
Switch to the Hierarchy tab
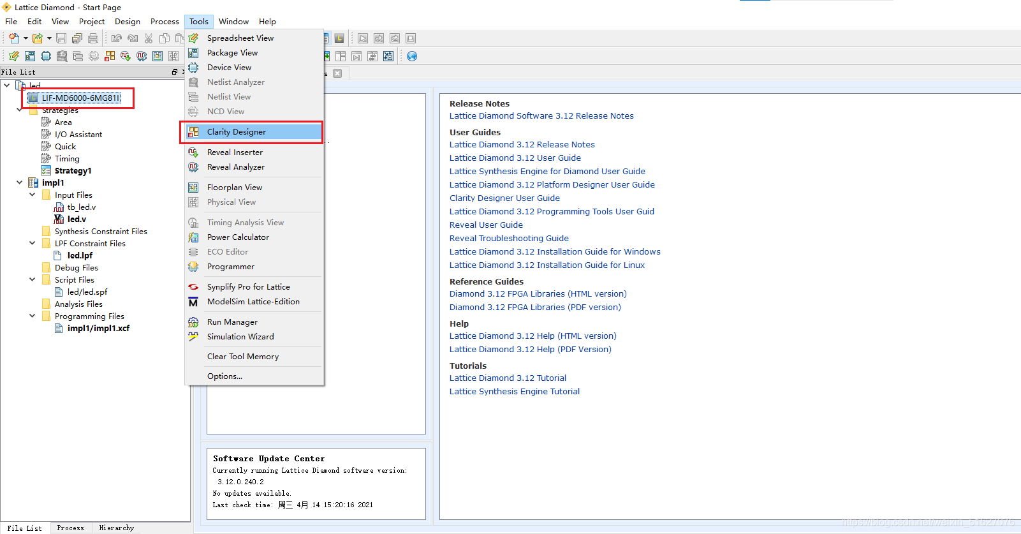point(116,528)
